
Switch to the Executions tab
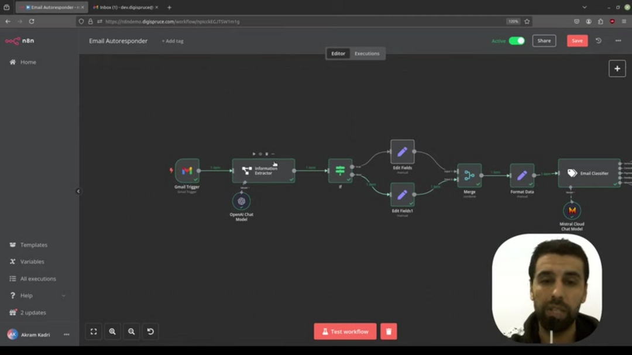(x=367, y=53)
